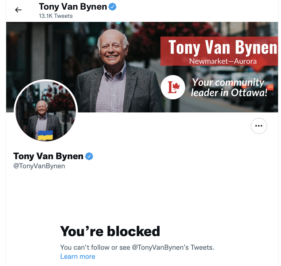Click the @TonyVanBynen handle under the profile name

pyautogui.click(x=39, y=166)
